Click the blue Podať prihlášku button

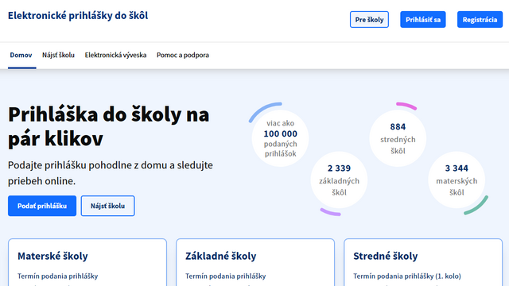tap(42, 206)
